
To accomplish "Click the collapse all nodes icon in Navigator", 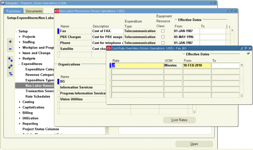I will [10, 73].
